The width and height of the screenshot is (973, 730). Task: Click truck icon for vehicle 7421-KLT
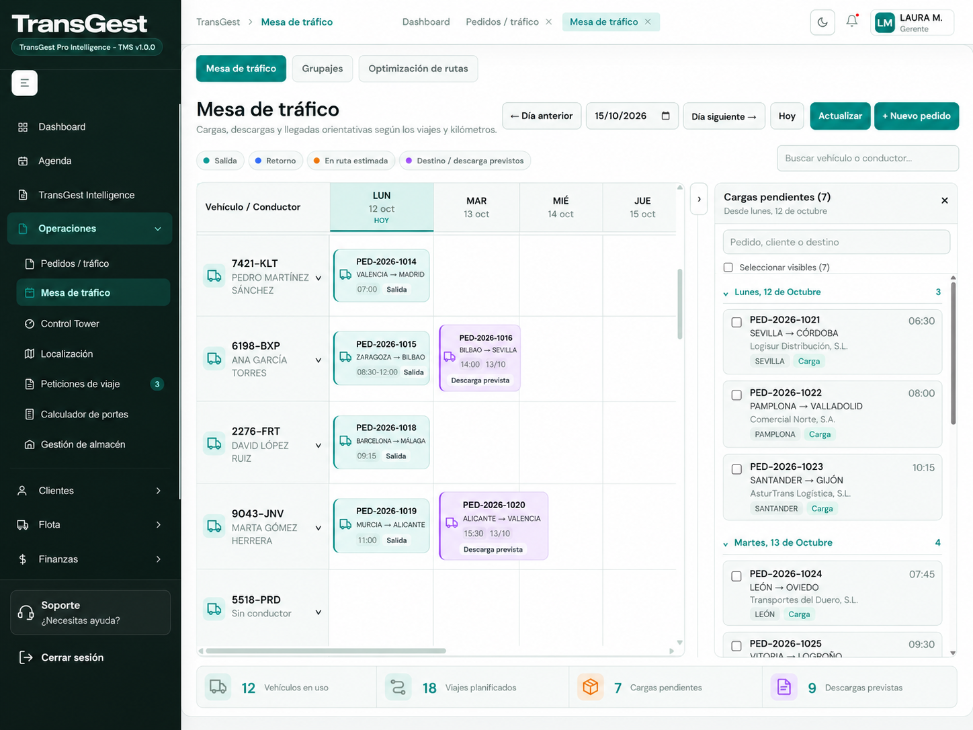[x=214, y=276]
